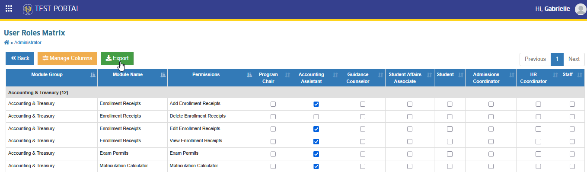
Task: Open the user avatar profile icon
Action: [581, 9]
